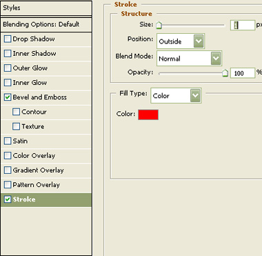
Task: Click the Size slider handle
Action: (159, 25)
